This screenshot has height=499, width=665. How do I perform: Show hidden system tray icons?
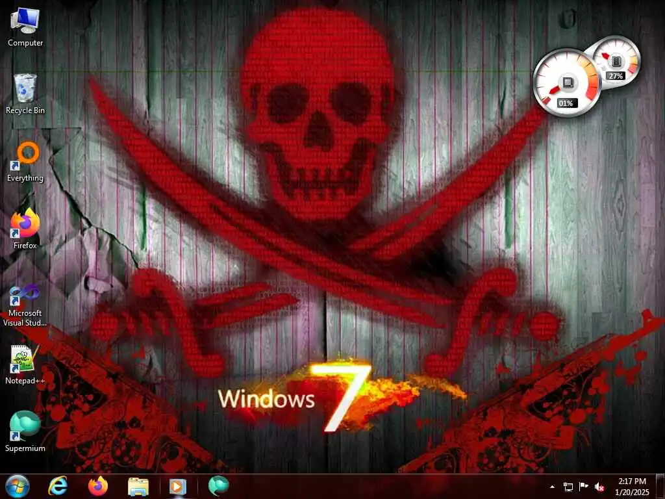coord(552,487)
